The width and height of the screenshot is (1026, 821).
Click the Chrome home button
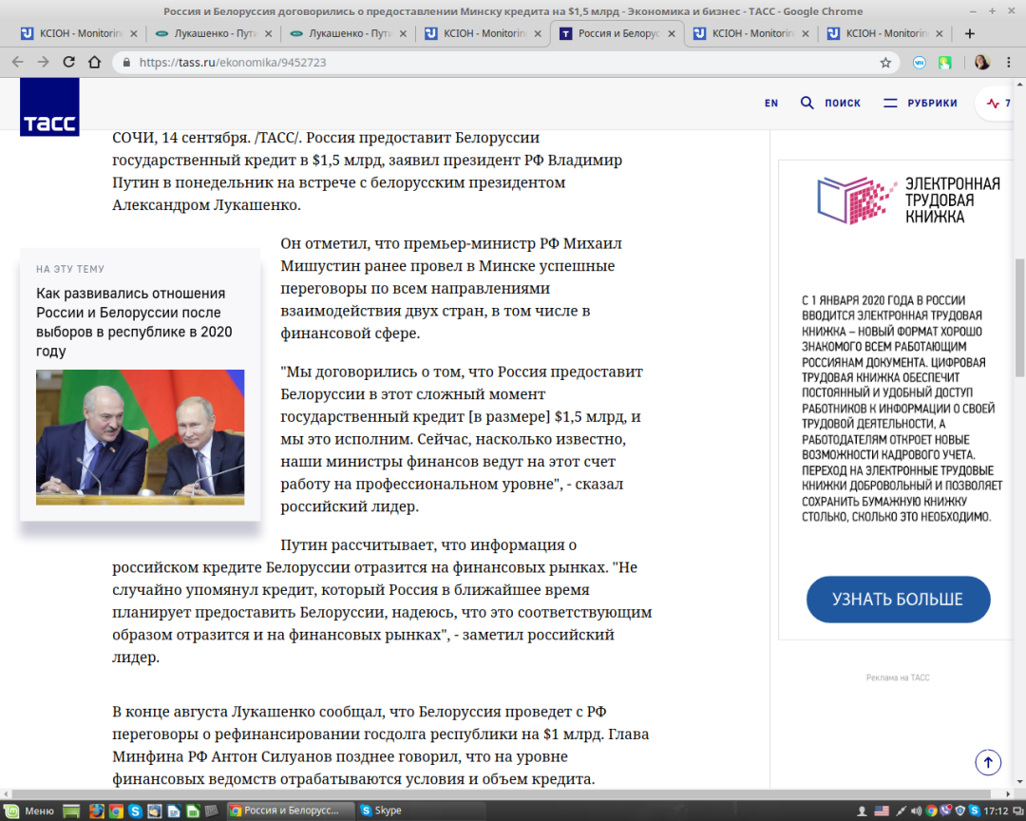[94, 63]
